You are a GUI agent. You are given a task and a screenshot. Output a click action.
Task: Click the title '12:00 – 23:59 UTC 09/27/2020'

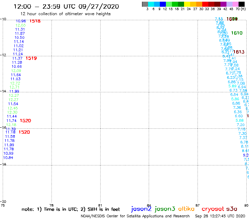coord(66,6)
